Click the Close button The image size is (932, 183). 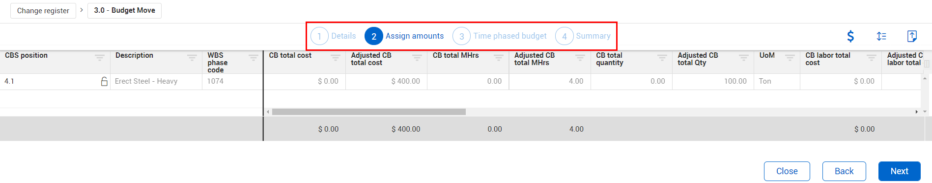click(x=787, y=171)
